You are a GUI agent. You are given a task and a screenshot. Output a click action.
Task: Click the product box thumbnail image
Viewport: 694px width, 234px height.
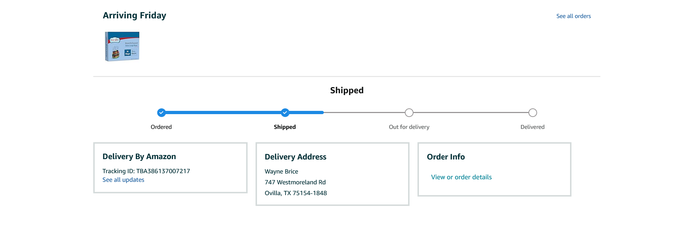(x=122, y=46)
